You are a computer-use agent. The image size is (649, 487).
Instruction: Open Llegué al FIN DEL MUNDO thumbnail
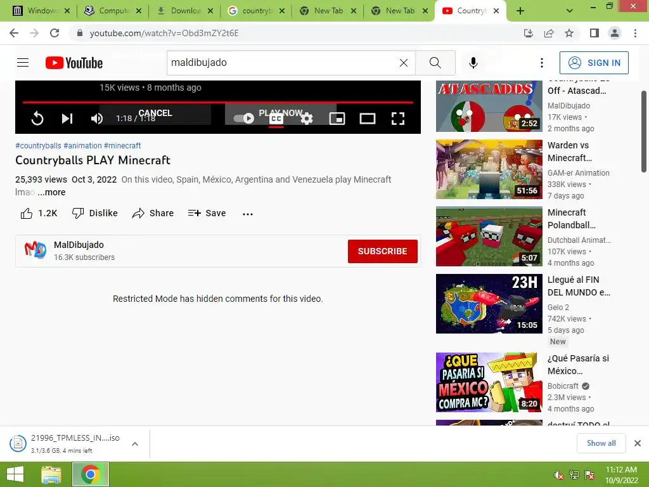pyautogui.click(x=489, y=304)
